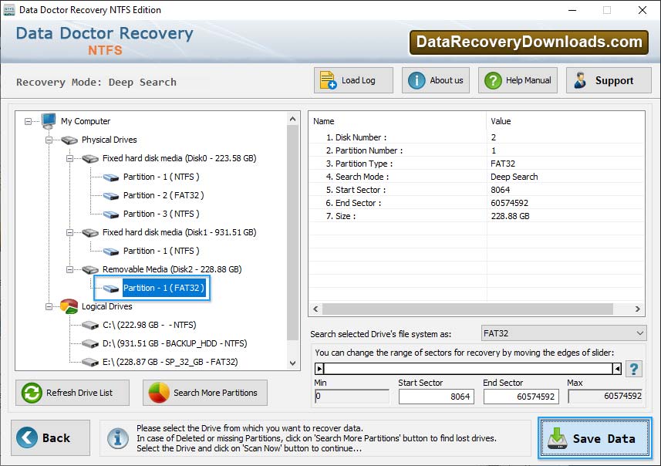Click the E:\ SP_32_GB drive icon

coord(90,363)
